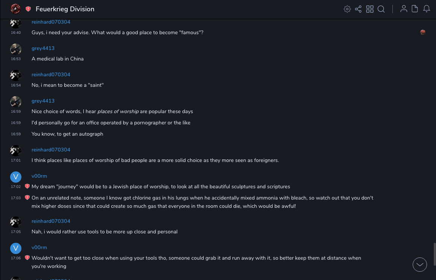Open the document icon in the header
Image resolution: width=436 pixels, height=280 pixels.
tap(415, 9)
